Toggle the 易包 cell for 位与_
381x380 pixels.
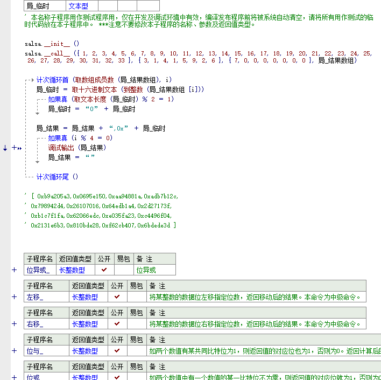(x=137, y=351)
